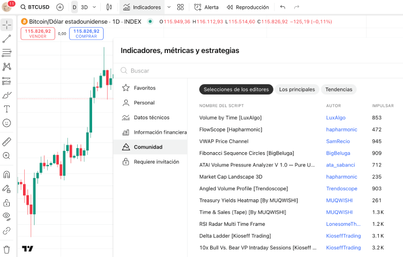Image resolution: width=403 pixels, height=257 pixels.
Task: Open author BigBeluga profile link
Action: click(338, 153)
